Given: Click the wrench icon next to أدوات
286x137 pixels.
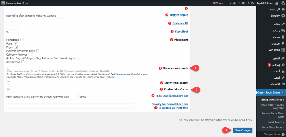Looking at the screenshot, I should 283,77.
